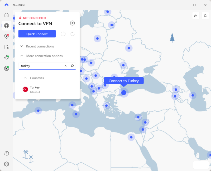Collapse More connection options
The width and height of the screenshot is (211, 171).
pos(44,56)
